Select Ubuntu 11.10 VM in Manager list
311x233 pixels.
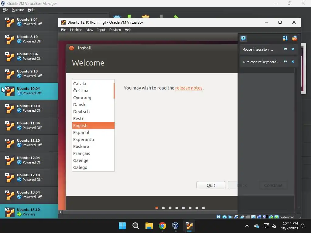(29, 143)
